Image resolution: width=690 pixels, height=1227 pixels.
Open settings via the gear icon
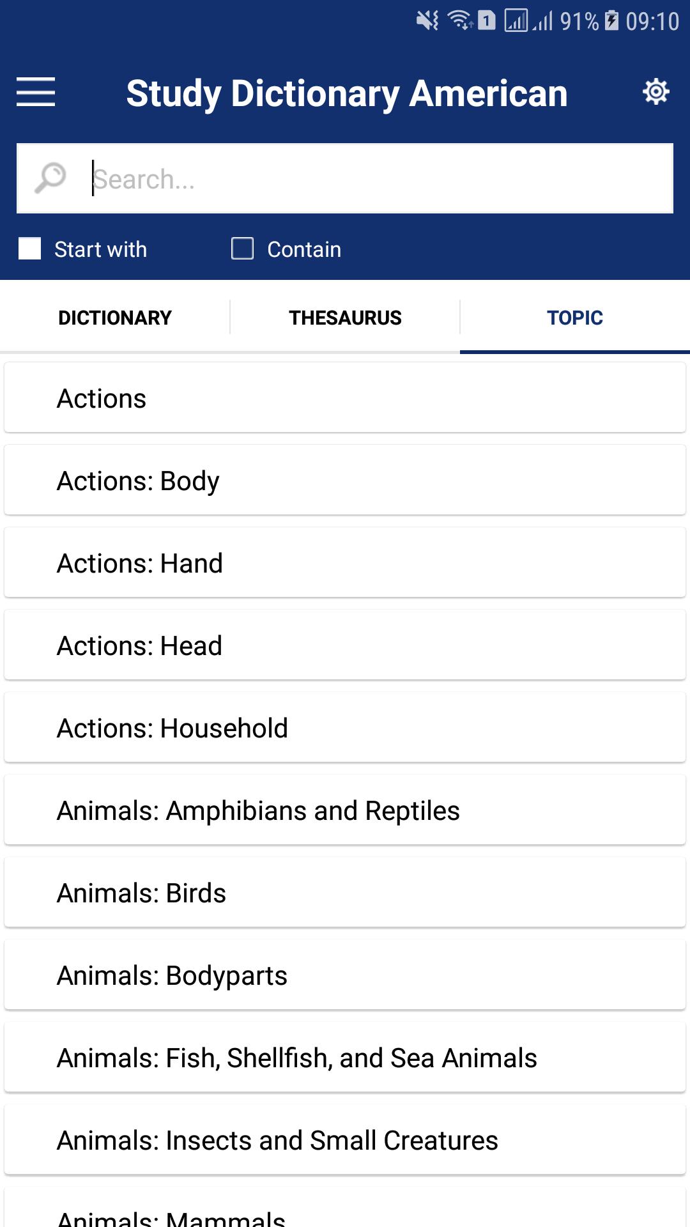pos(655,91)
